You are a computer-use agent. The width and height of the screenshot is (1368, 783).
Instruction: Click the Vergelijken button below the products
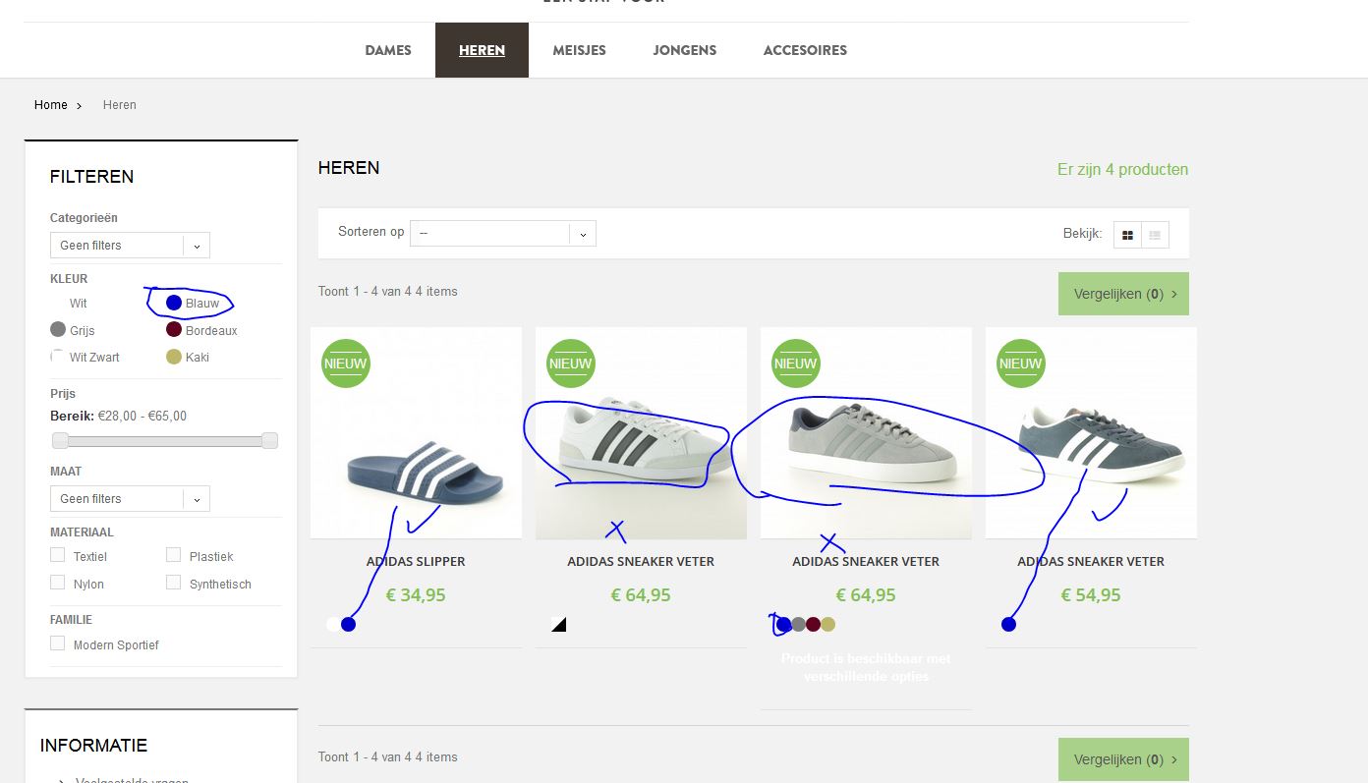(x=1123, y=759)
